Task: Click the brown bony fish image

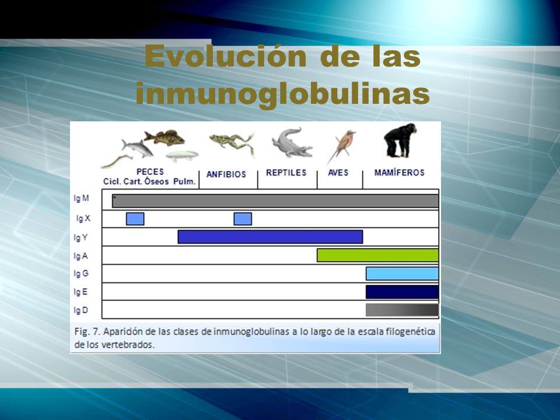Action: click(x=164, y=138)
